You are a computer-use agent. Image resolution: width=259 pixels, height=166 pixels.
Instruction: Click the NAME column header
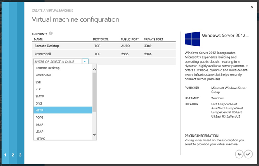[38, 40]
